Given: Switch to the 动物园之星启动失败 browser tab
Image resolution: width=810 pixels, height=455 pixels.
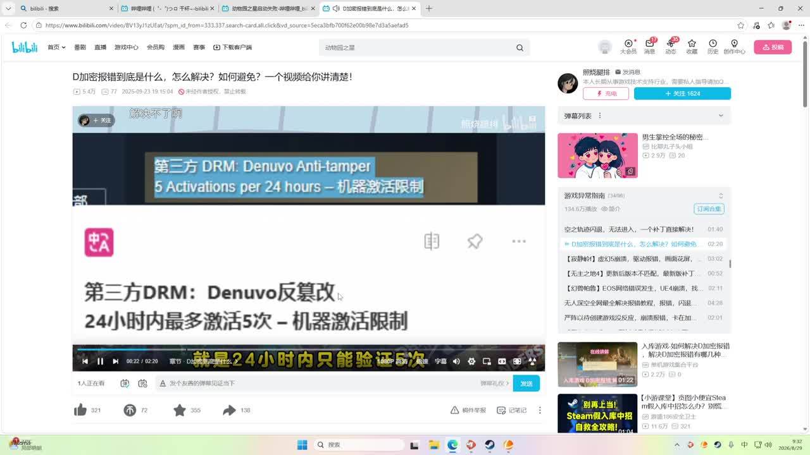Looking at the screenshot, I should click(268, 8).
